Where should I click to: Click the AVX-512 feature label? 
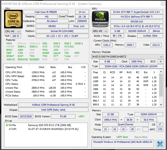(69, 47)
